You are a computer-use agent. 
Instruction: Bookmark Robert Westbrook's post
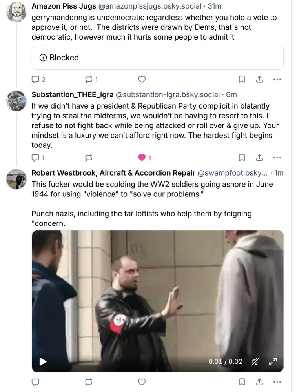[x=242, y=382]
